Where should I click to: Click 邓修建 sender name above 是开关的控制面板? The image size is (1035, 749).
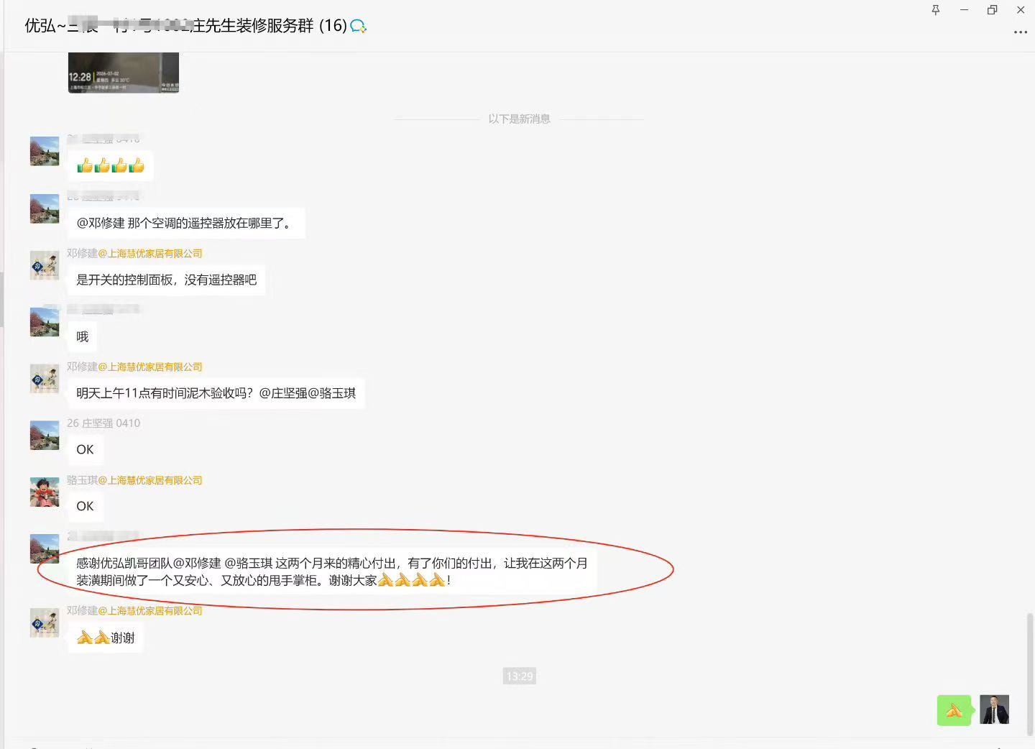tap(134, 253)
